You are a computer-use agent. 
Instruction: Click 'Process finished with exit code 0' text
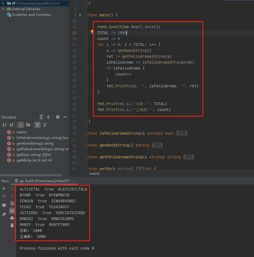[x=57, y=248]
